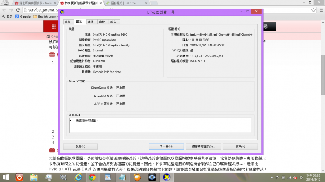Switch to the GeForce browser tab

[x=126, y=3]
